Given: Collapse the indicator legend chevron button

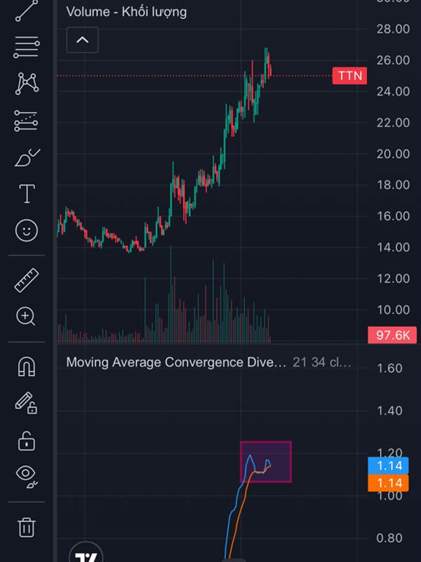Looking at the screenshot, I should [82, 40].
